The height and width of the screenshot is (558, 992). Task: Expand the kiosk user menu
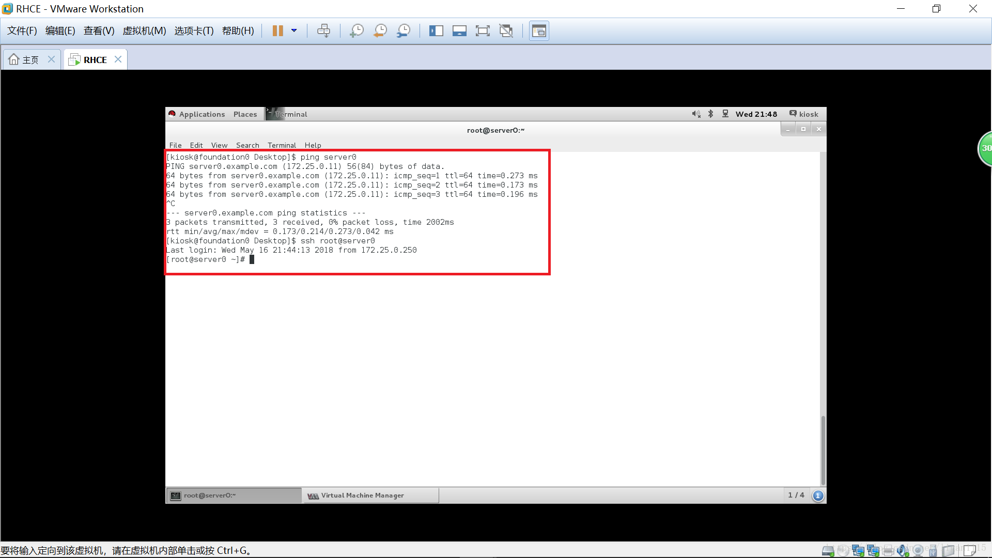[804, 114]
